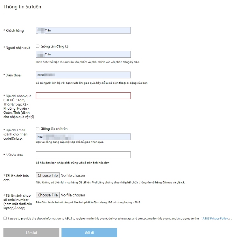Open the ASUS Privacy Policy link
The height and width of the screenshot is (240, 233).
coord(215,219)
